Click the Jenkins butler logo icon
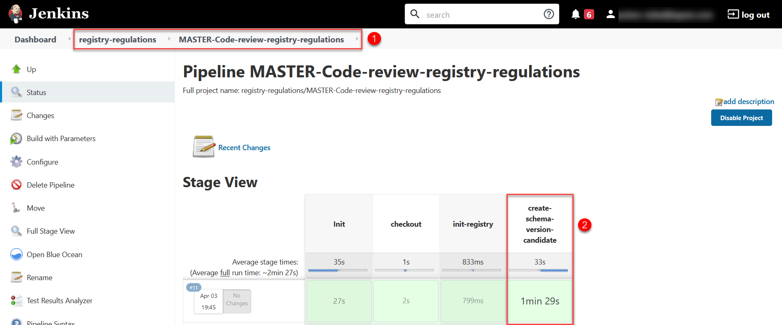 coord(16,14)
